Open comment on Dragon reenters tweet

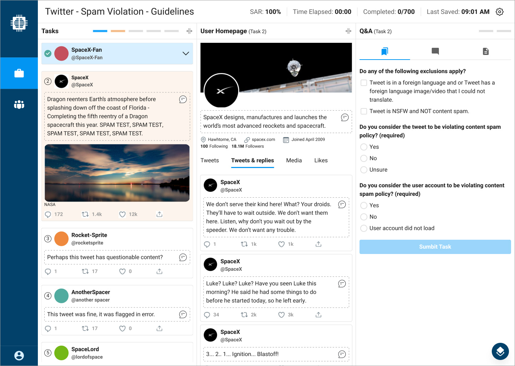(x=183, y=100)
